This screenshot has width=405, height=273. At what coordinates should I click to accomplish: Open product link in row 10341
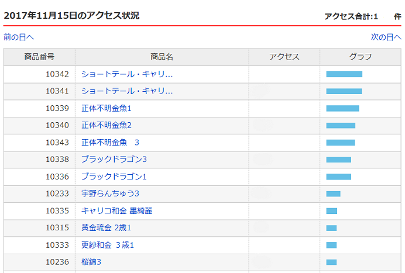pos(127,91)
